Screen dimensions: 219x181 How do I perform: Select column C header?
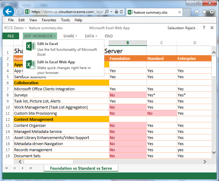[x=162, y=43]
